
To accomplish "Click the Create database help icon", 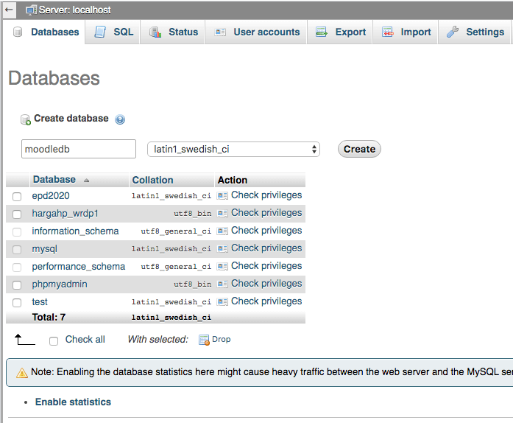I will pos(120,119).
